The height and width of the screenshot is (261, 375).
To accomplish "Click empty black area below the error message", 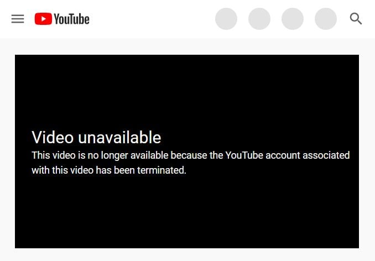I will click(187, 213).
